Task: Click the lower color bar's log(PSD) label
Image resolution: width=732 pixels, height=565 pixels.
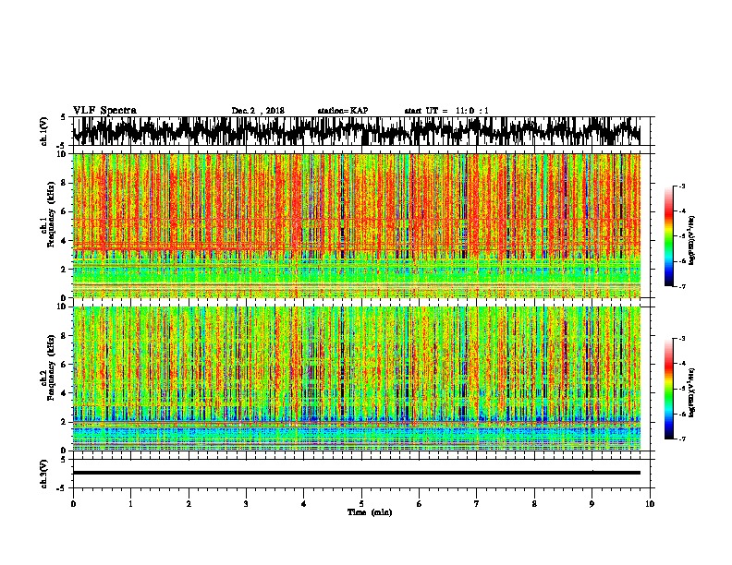Action: (692, 393)
